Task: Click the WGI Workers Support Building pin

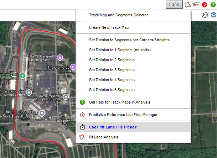Action: pos(66,96)
